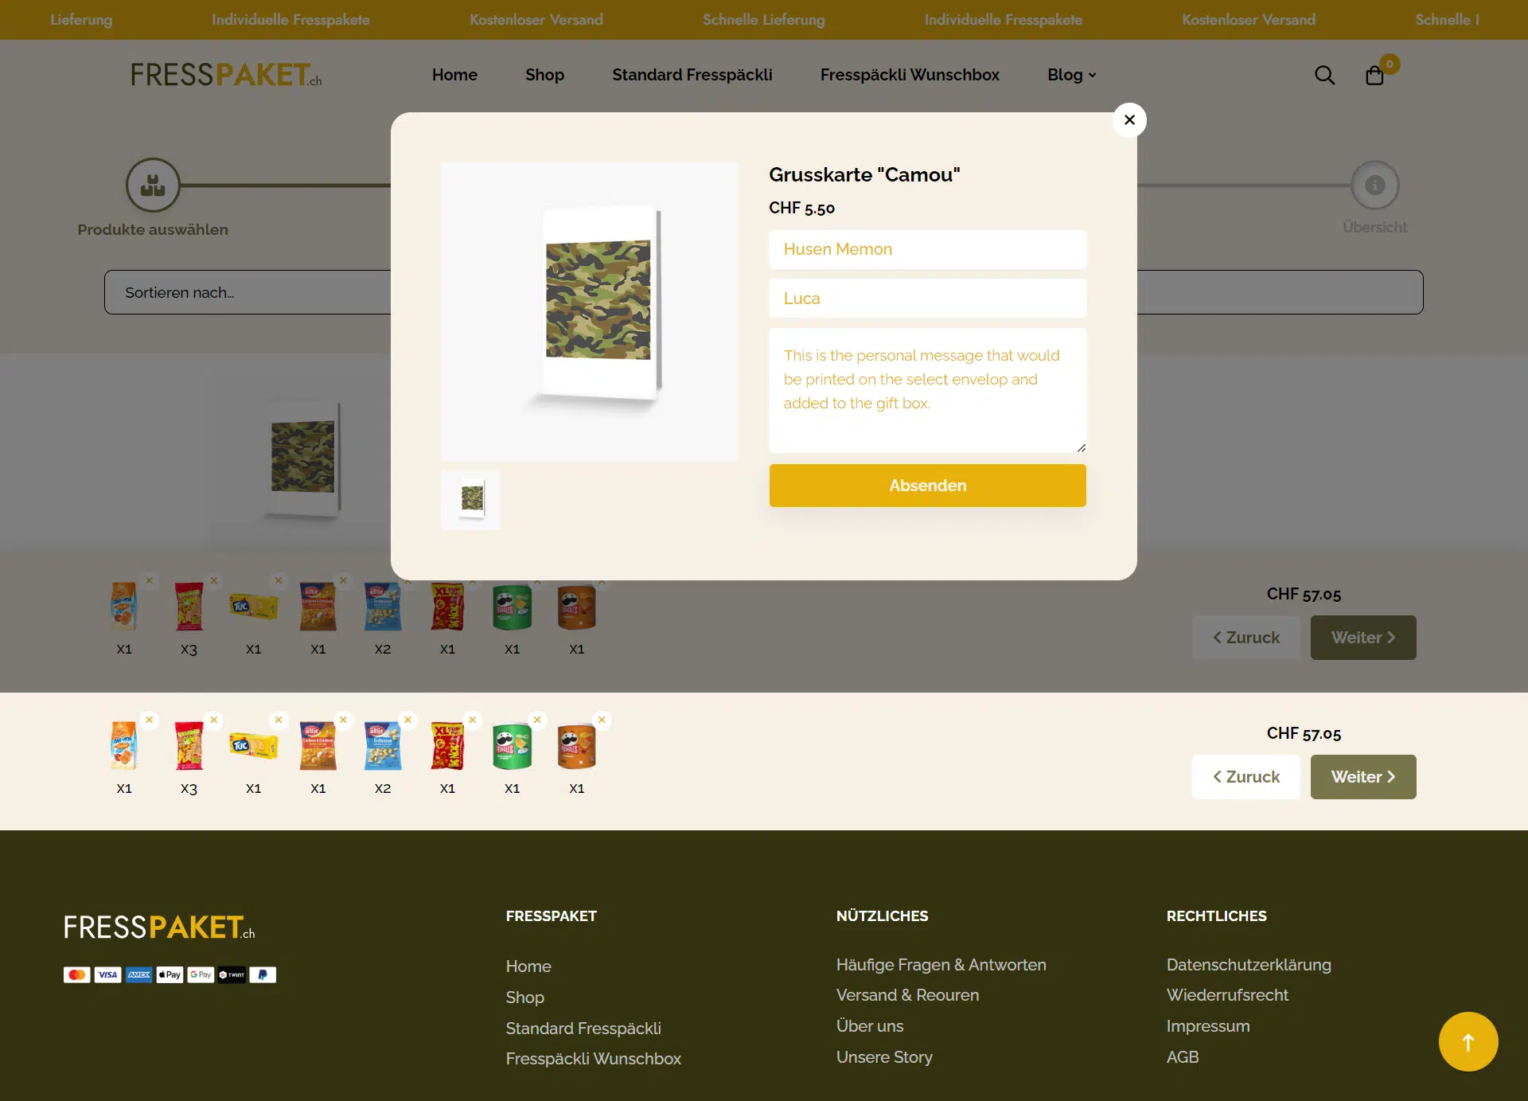Go to Standard Fresspäckli menu item

(x=692, y=75)
